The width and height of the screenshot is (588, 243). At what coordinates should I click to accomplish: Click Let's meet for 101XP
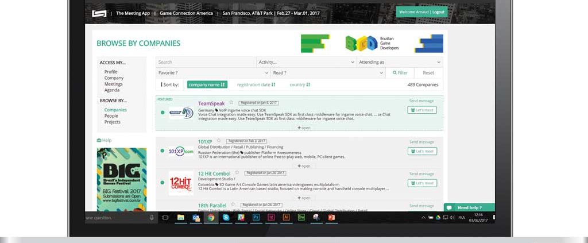pyautogui.click(x=422, y=151)
